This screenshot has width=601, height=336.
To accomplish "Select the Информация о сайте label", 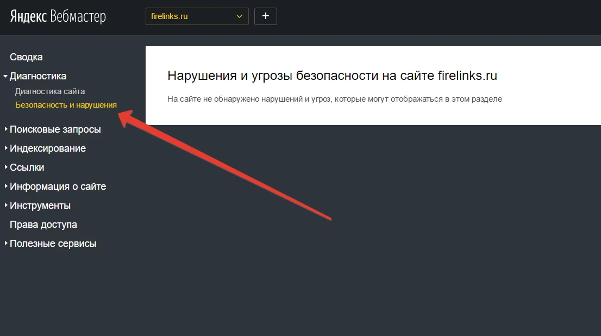I will coord(58,186).
